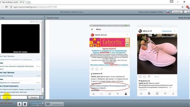Click the rightmost chat toolbar icon
Screen dimensions: 190x107
39,22
